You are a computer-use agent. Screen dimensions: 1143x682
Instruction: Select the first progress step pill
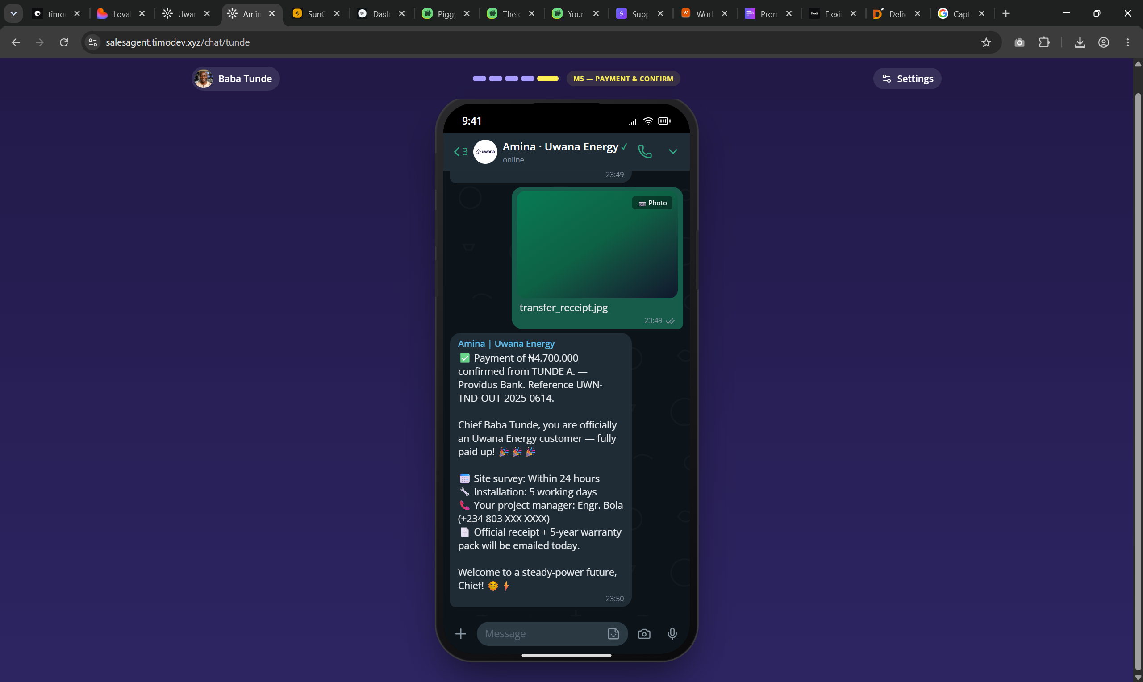click(x=479, y=79)
